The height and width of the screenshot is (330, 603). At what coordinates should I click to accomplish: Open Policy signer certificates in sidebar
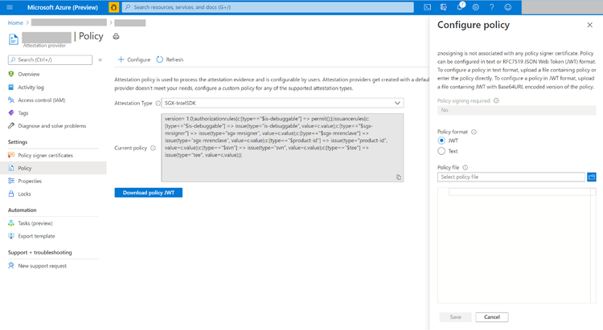click(45, 155)
